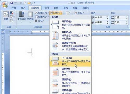Click the open folder icon in Quick Access
Viewport: 130px width, 94px height.
29,3
